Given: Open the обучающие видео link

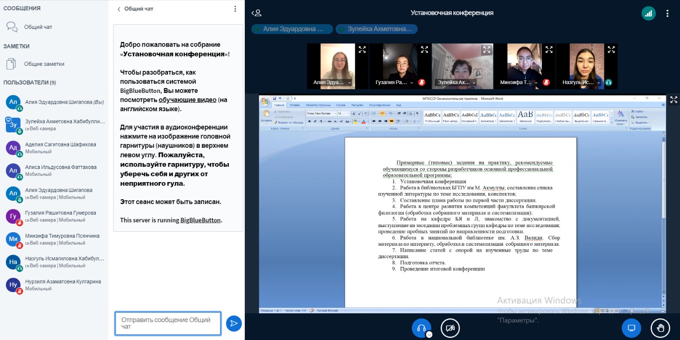Looking at the screenshot, I should (x=187, y=100).
